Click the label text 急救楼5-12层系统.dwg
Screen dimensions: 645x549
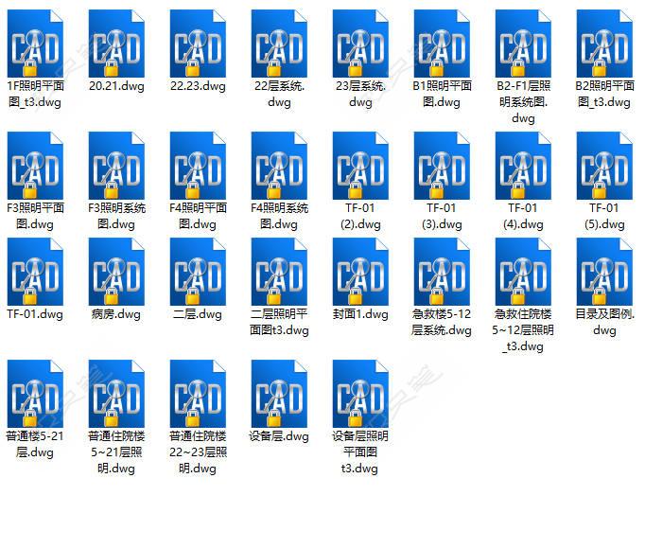pos(442,322)
